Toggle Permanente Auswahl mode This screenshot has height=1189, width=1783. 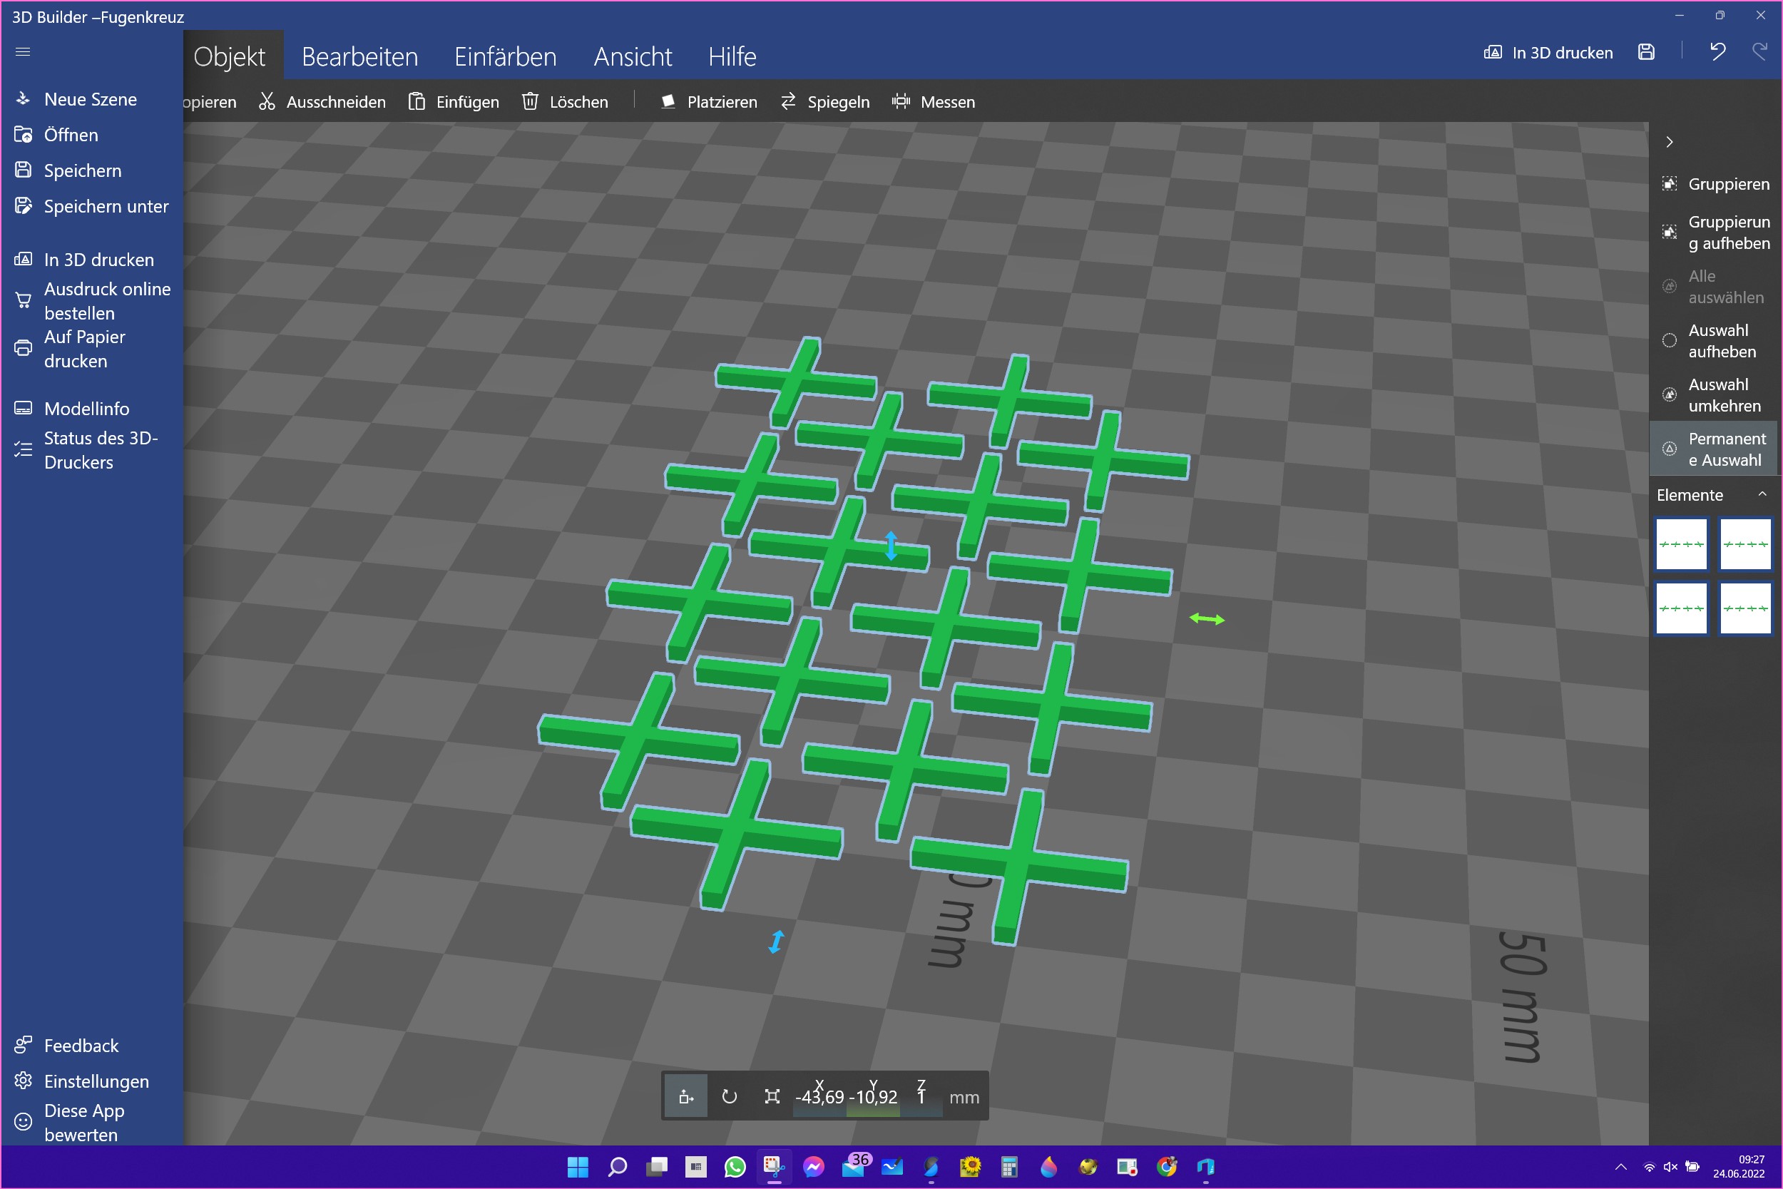(x=1714, y=449)
